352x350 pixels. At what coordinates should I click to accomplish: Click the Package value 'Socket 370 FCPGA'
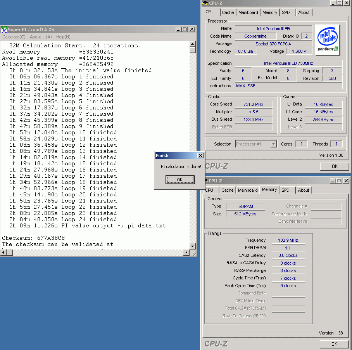tap(273, 44)
